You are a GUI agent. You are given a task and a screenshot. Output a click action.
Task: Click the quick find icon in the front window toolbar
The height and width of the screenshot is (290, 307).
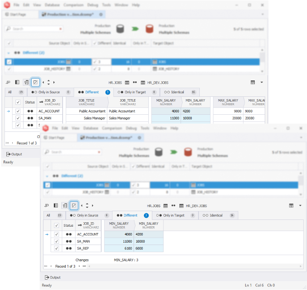point(46,206)
